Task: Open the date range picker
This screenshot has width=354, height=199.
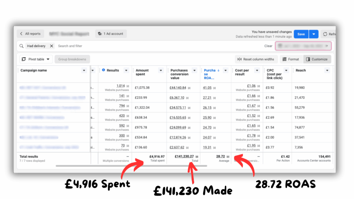Action: click(303, 46)
